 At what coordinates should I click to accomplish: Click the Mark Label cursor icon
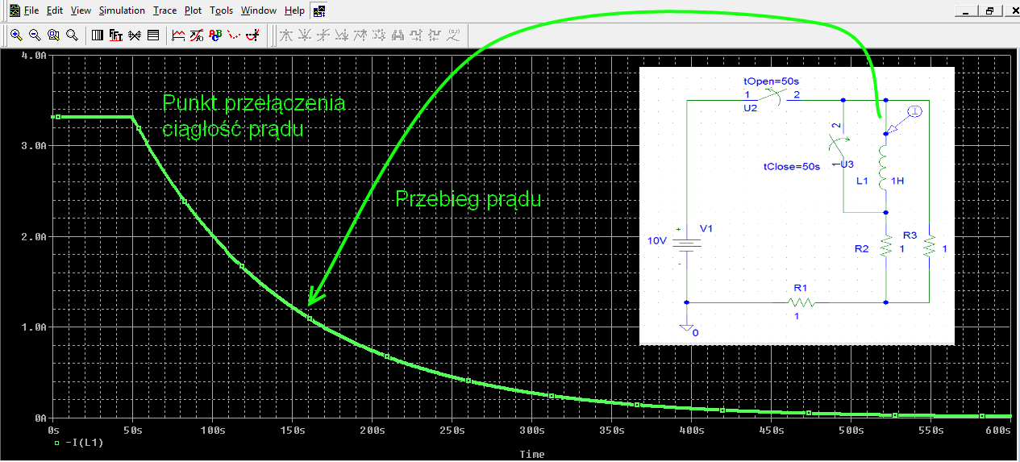[x=454, y=35]
